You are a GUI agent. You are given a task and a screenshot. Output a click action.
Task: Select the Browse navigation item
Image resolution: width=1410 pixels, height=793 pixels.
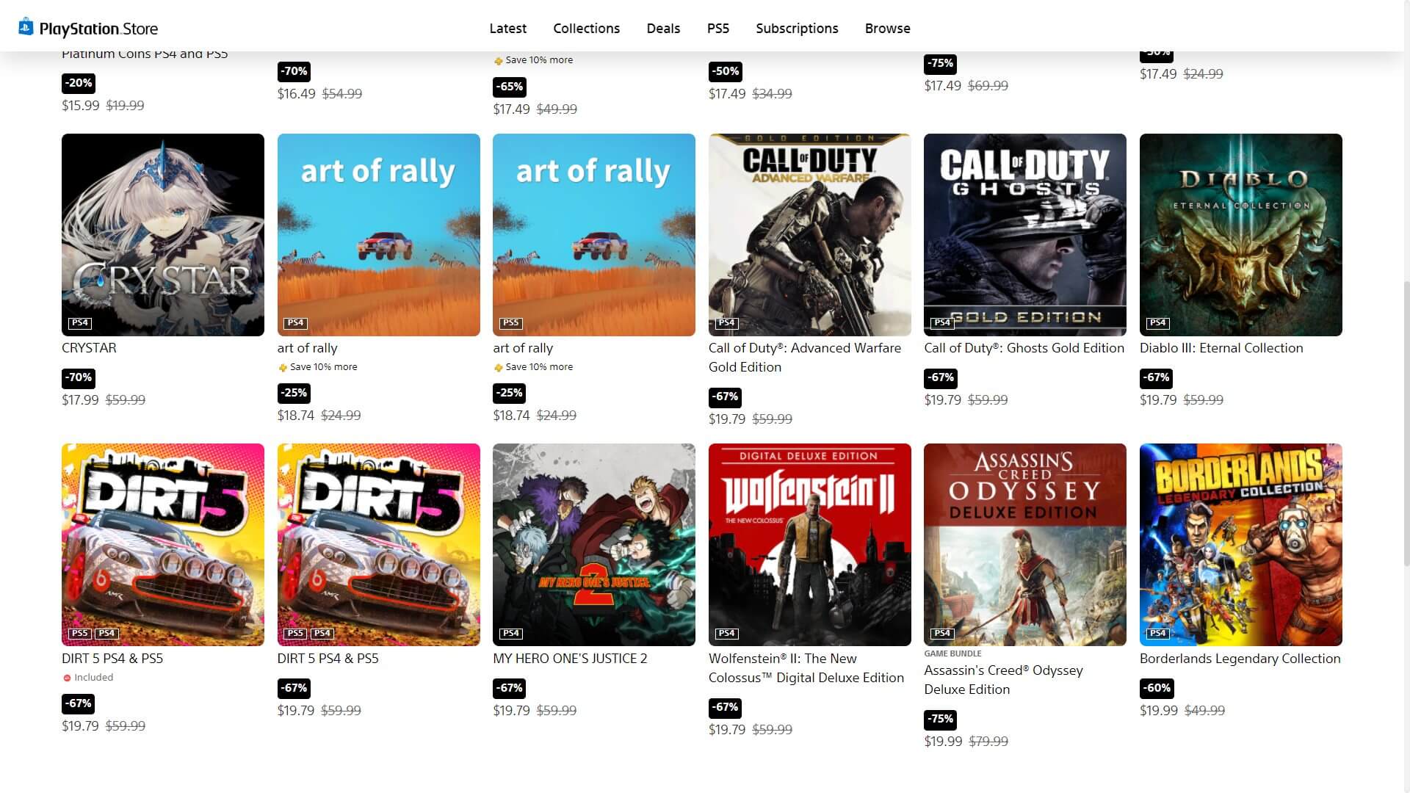[888, 28]
